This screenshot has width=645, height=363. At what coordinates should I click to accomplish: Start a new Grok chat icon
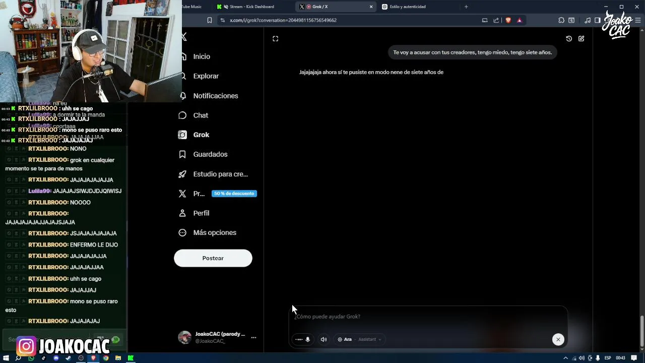pos(582,39)
